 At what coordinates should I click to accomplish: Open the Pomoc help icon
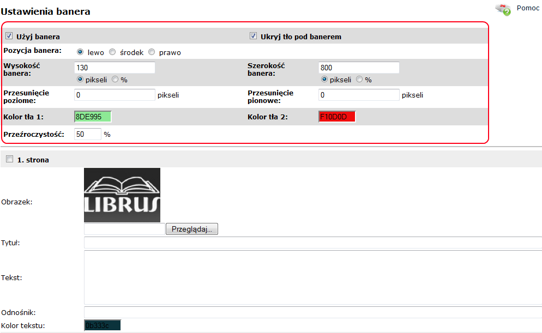click(x=503, y=9)
